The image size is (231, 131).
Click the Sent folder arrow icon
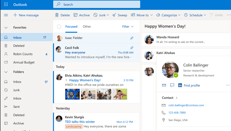[x=6, y=107]
